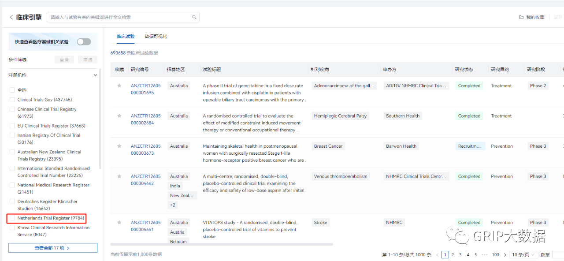Screen dimensions: 564x261
Task: Click the 研究状态 column header
Action: [x=464, y=70]
